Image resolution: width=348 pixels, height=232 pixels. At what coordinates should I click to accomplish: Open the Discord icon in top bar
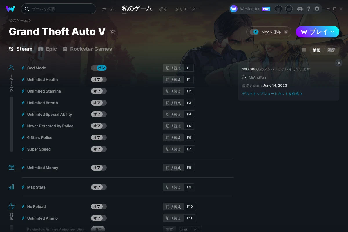click(x=300, y=9)
